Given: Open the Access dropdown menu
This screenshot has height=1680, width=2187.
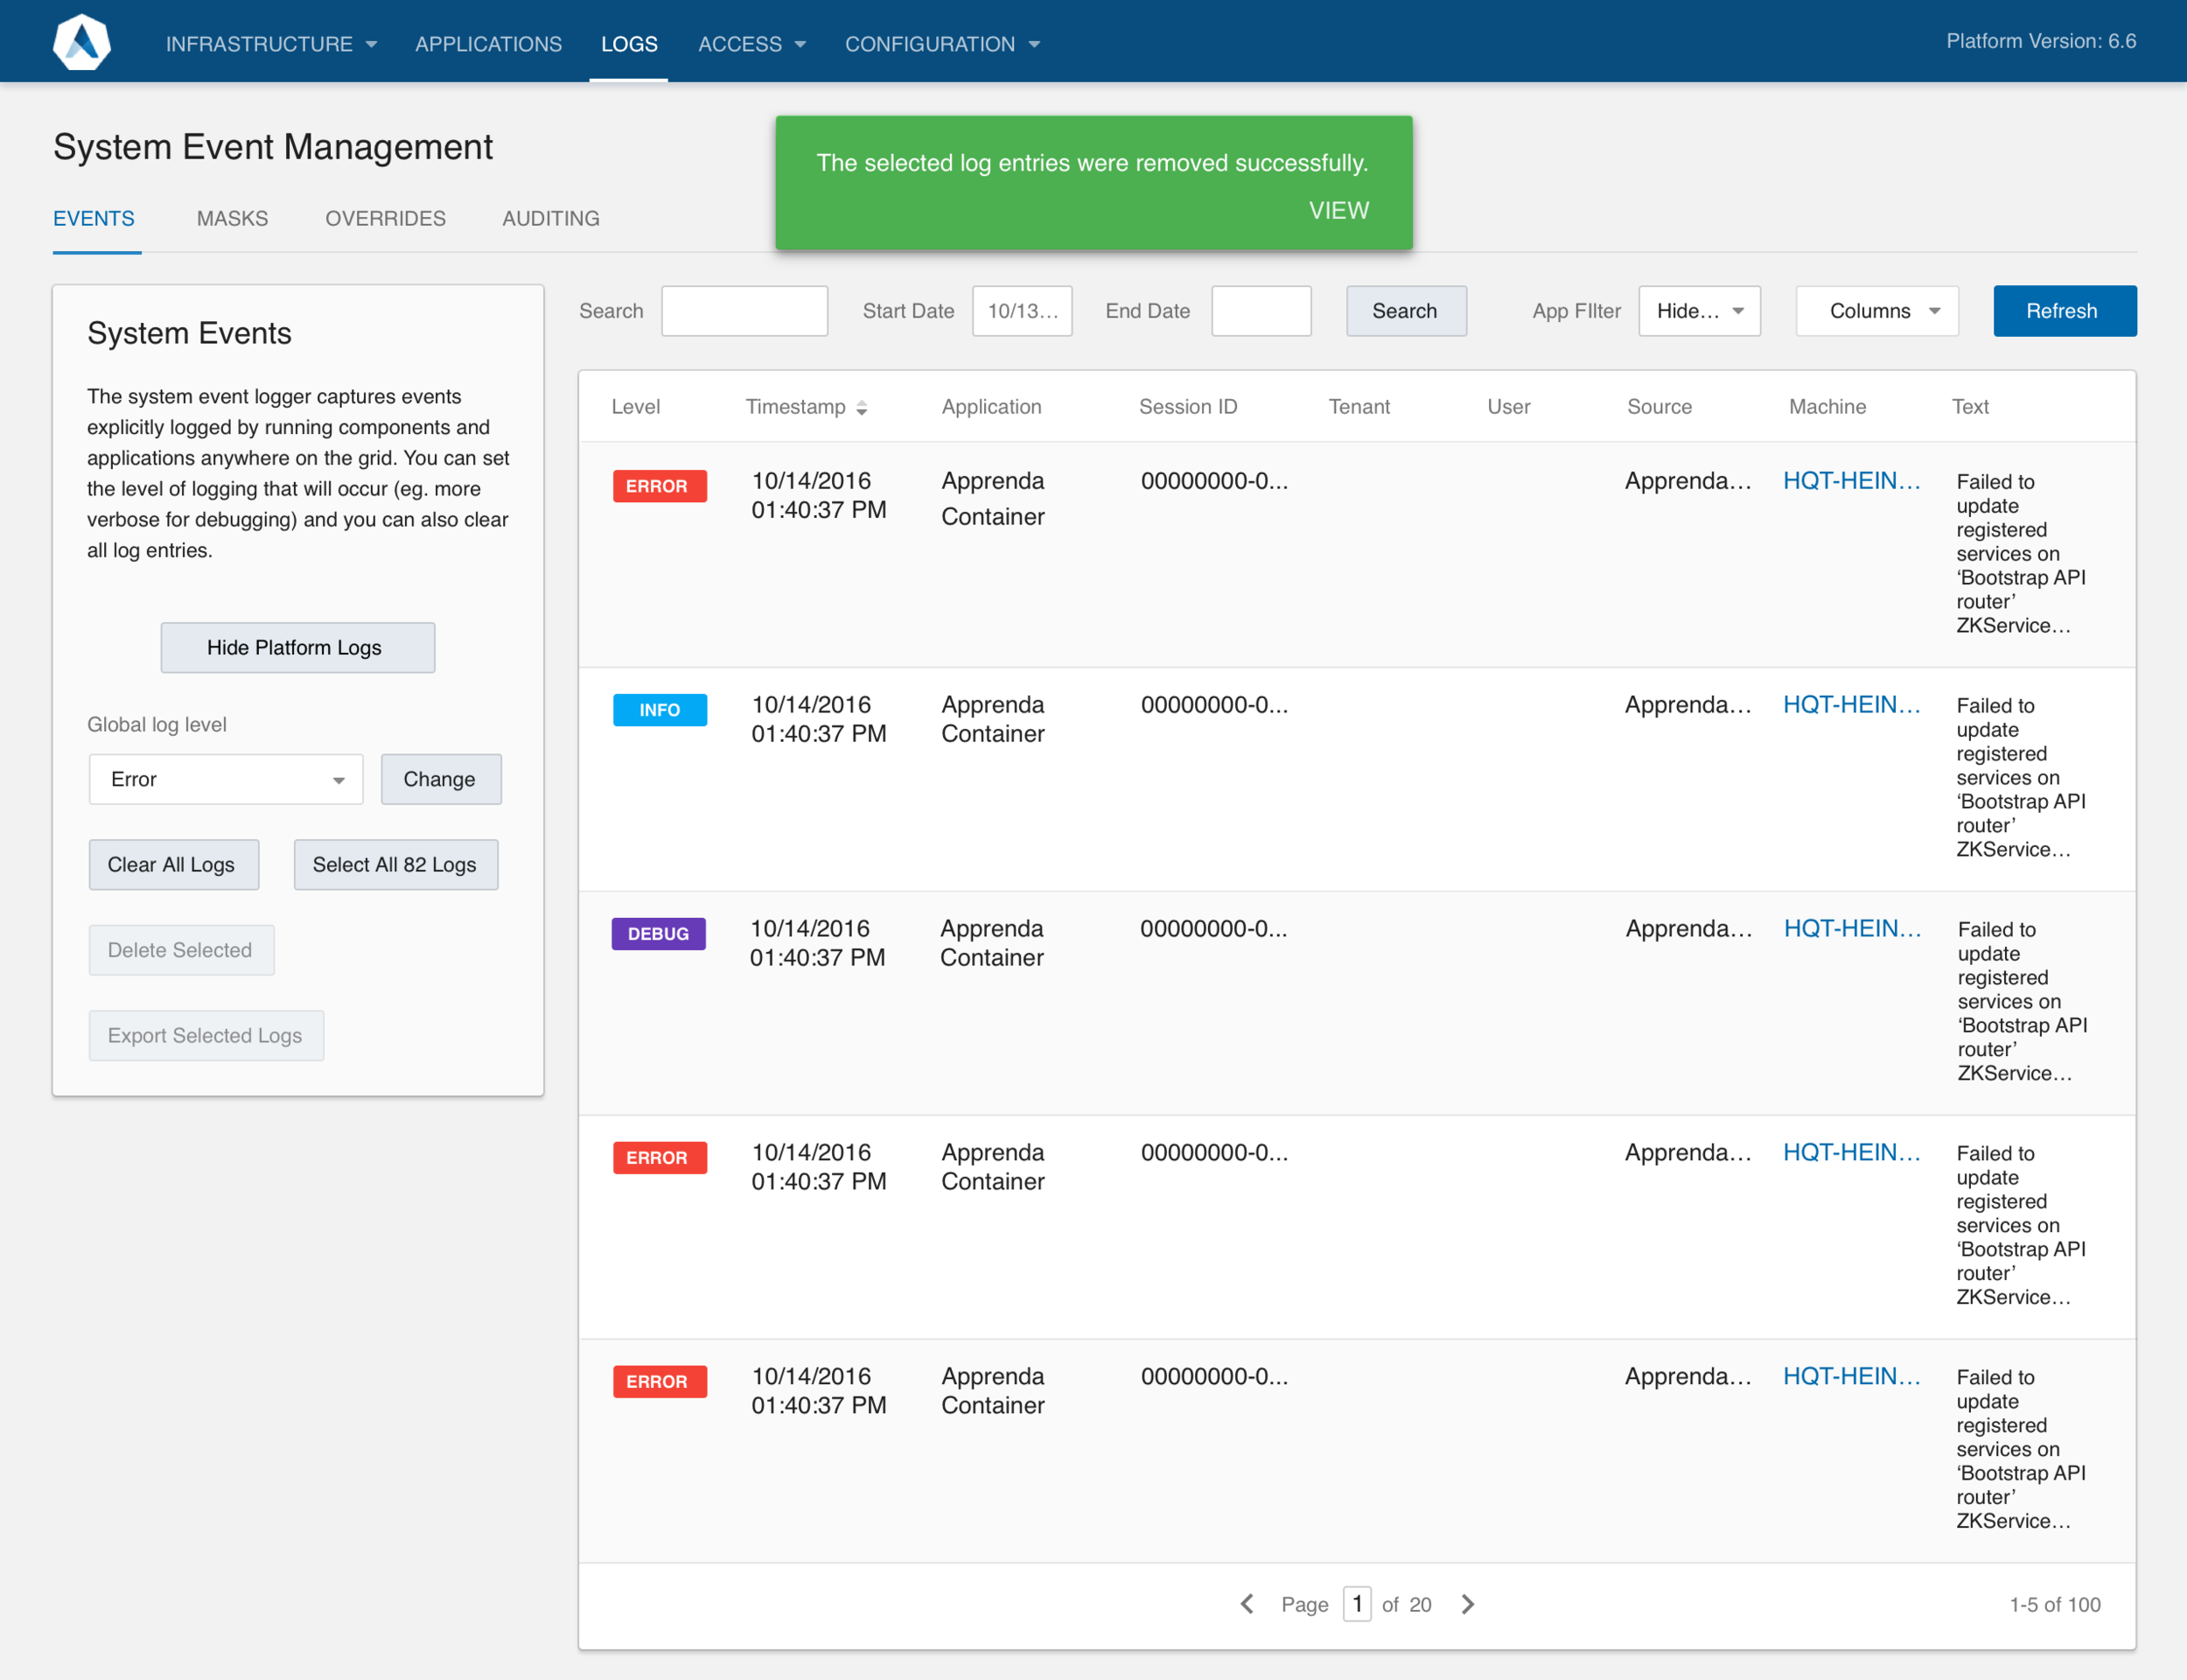Looking at the screenshot, I should [751, 44].
